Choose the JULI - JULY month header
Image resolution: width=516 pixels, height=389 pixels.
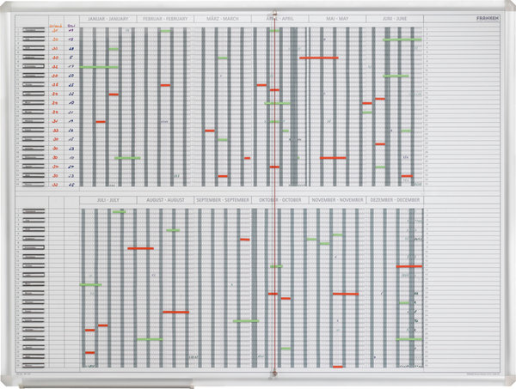pos(107,200)
